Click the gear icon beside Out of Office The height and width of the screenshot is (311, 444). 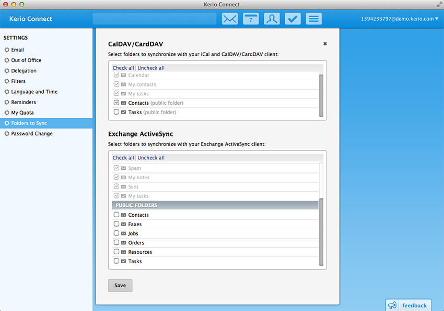pos(7,60)
